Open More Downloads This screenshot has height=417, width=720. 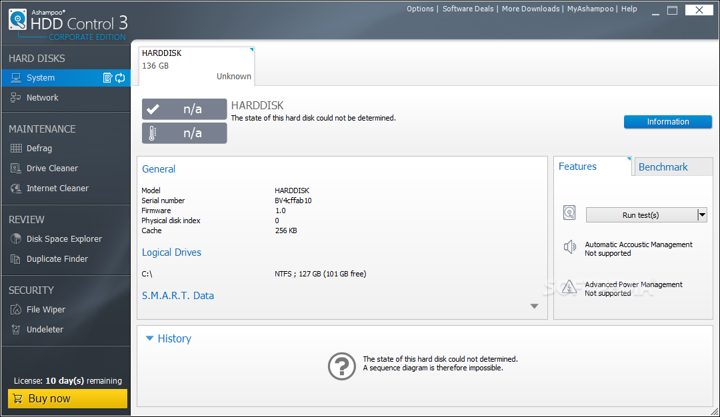point(531,9)
